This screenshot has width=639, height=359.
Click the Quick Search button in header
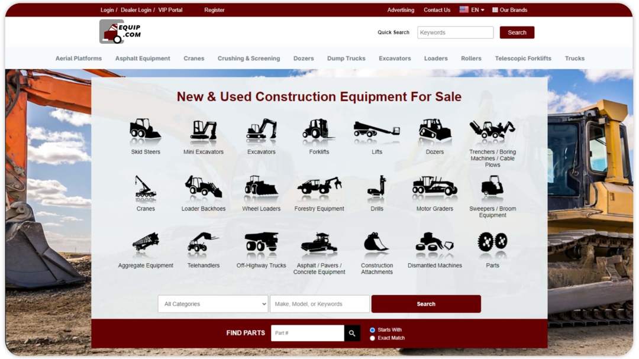[517, 33]
